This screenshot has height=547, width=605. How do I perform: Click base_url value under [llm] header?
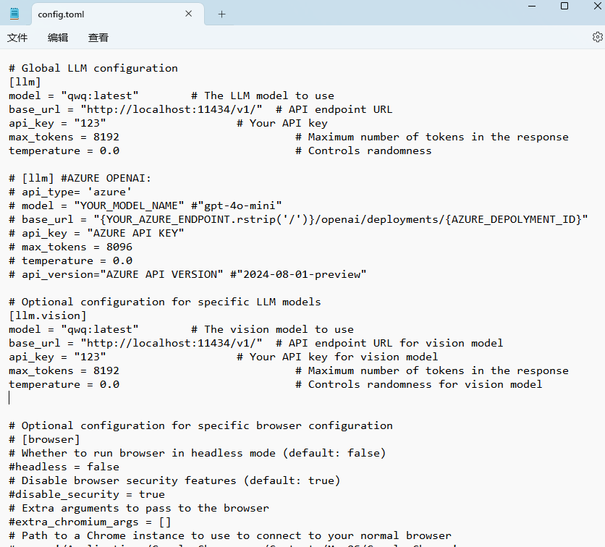click(172, 109)
